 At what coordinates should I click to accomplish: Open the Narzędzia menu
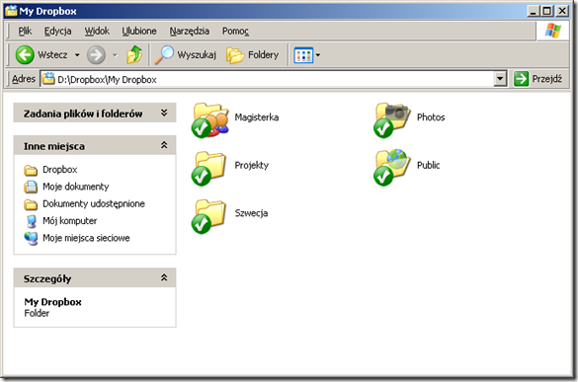tap(190, 31)
